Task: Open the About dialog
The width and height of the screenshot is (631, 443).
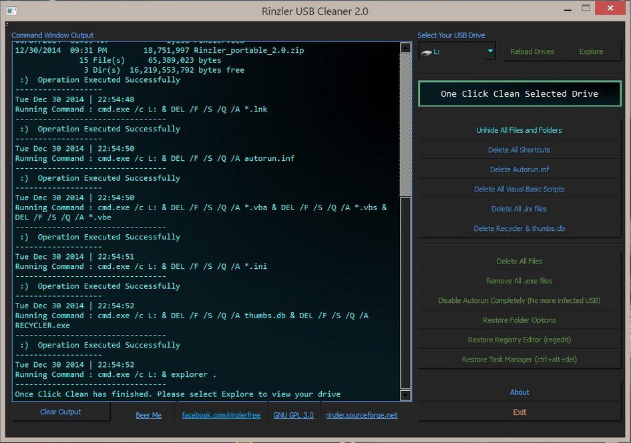Action: [519, 392]
